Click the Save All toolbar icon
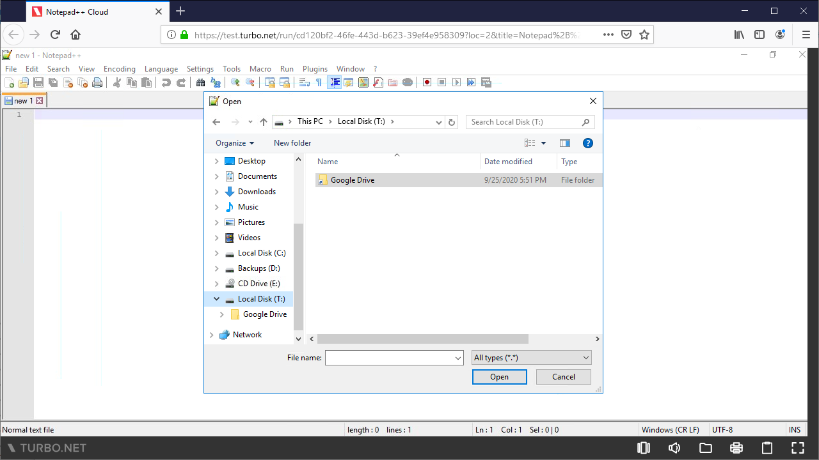The width and height of the screenshot is (819, 460). [x=53, y=82]
